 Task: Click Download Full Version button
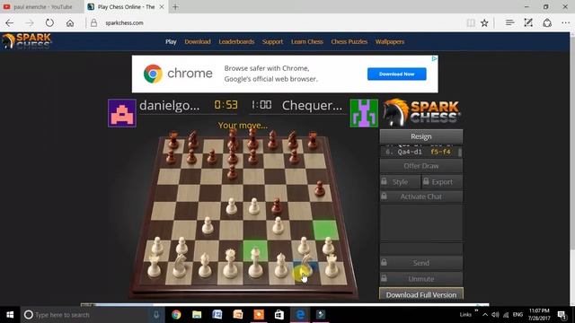point(421,294)
